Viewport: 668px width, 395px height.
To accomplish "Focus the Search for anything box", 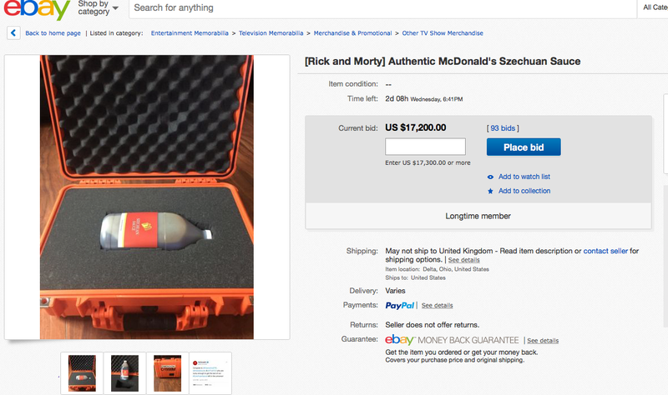I will coord(382,8).
